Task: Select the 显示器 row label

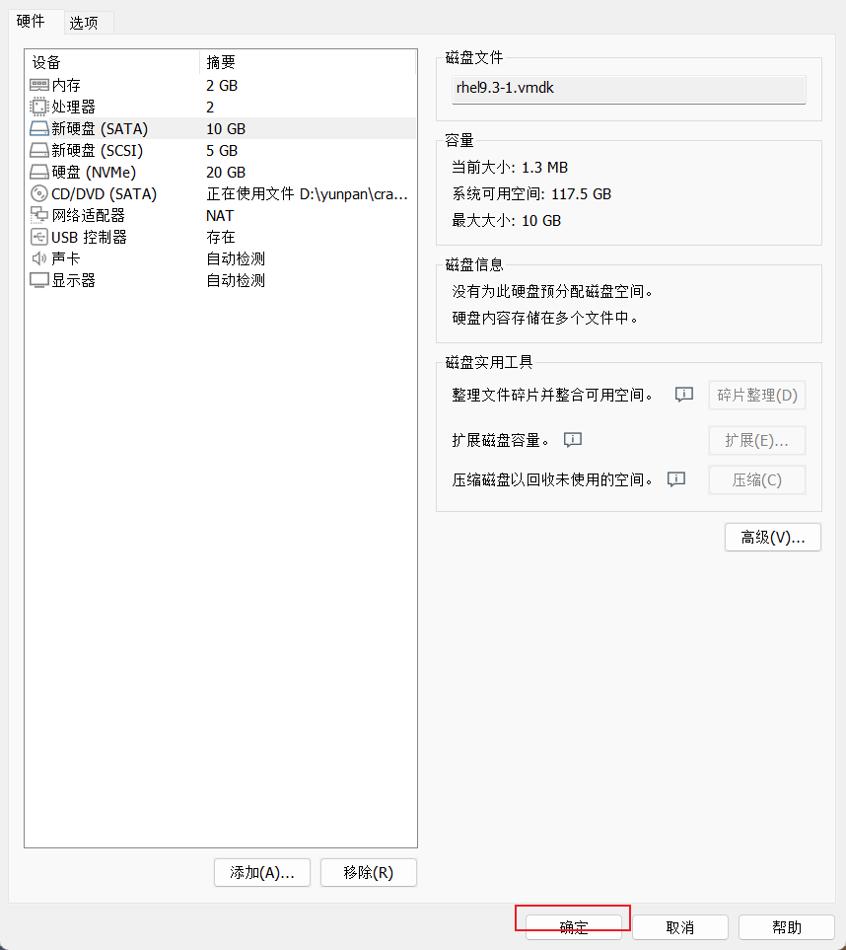Action: click(73, 280)
